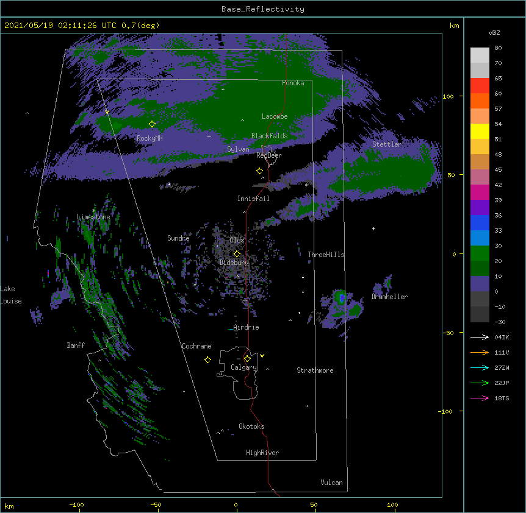Click the Strathmore label
Image resolution: width=526 pixels, height=513 pixels.
click(x=315, y=370)
